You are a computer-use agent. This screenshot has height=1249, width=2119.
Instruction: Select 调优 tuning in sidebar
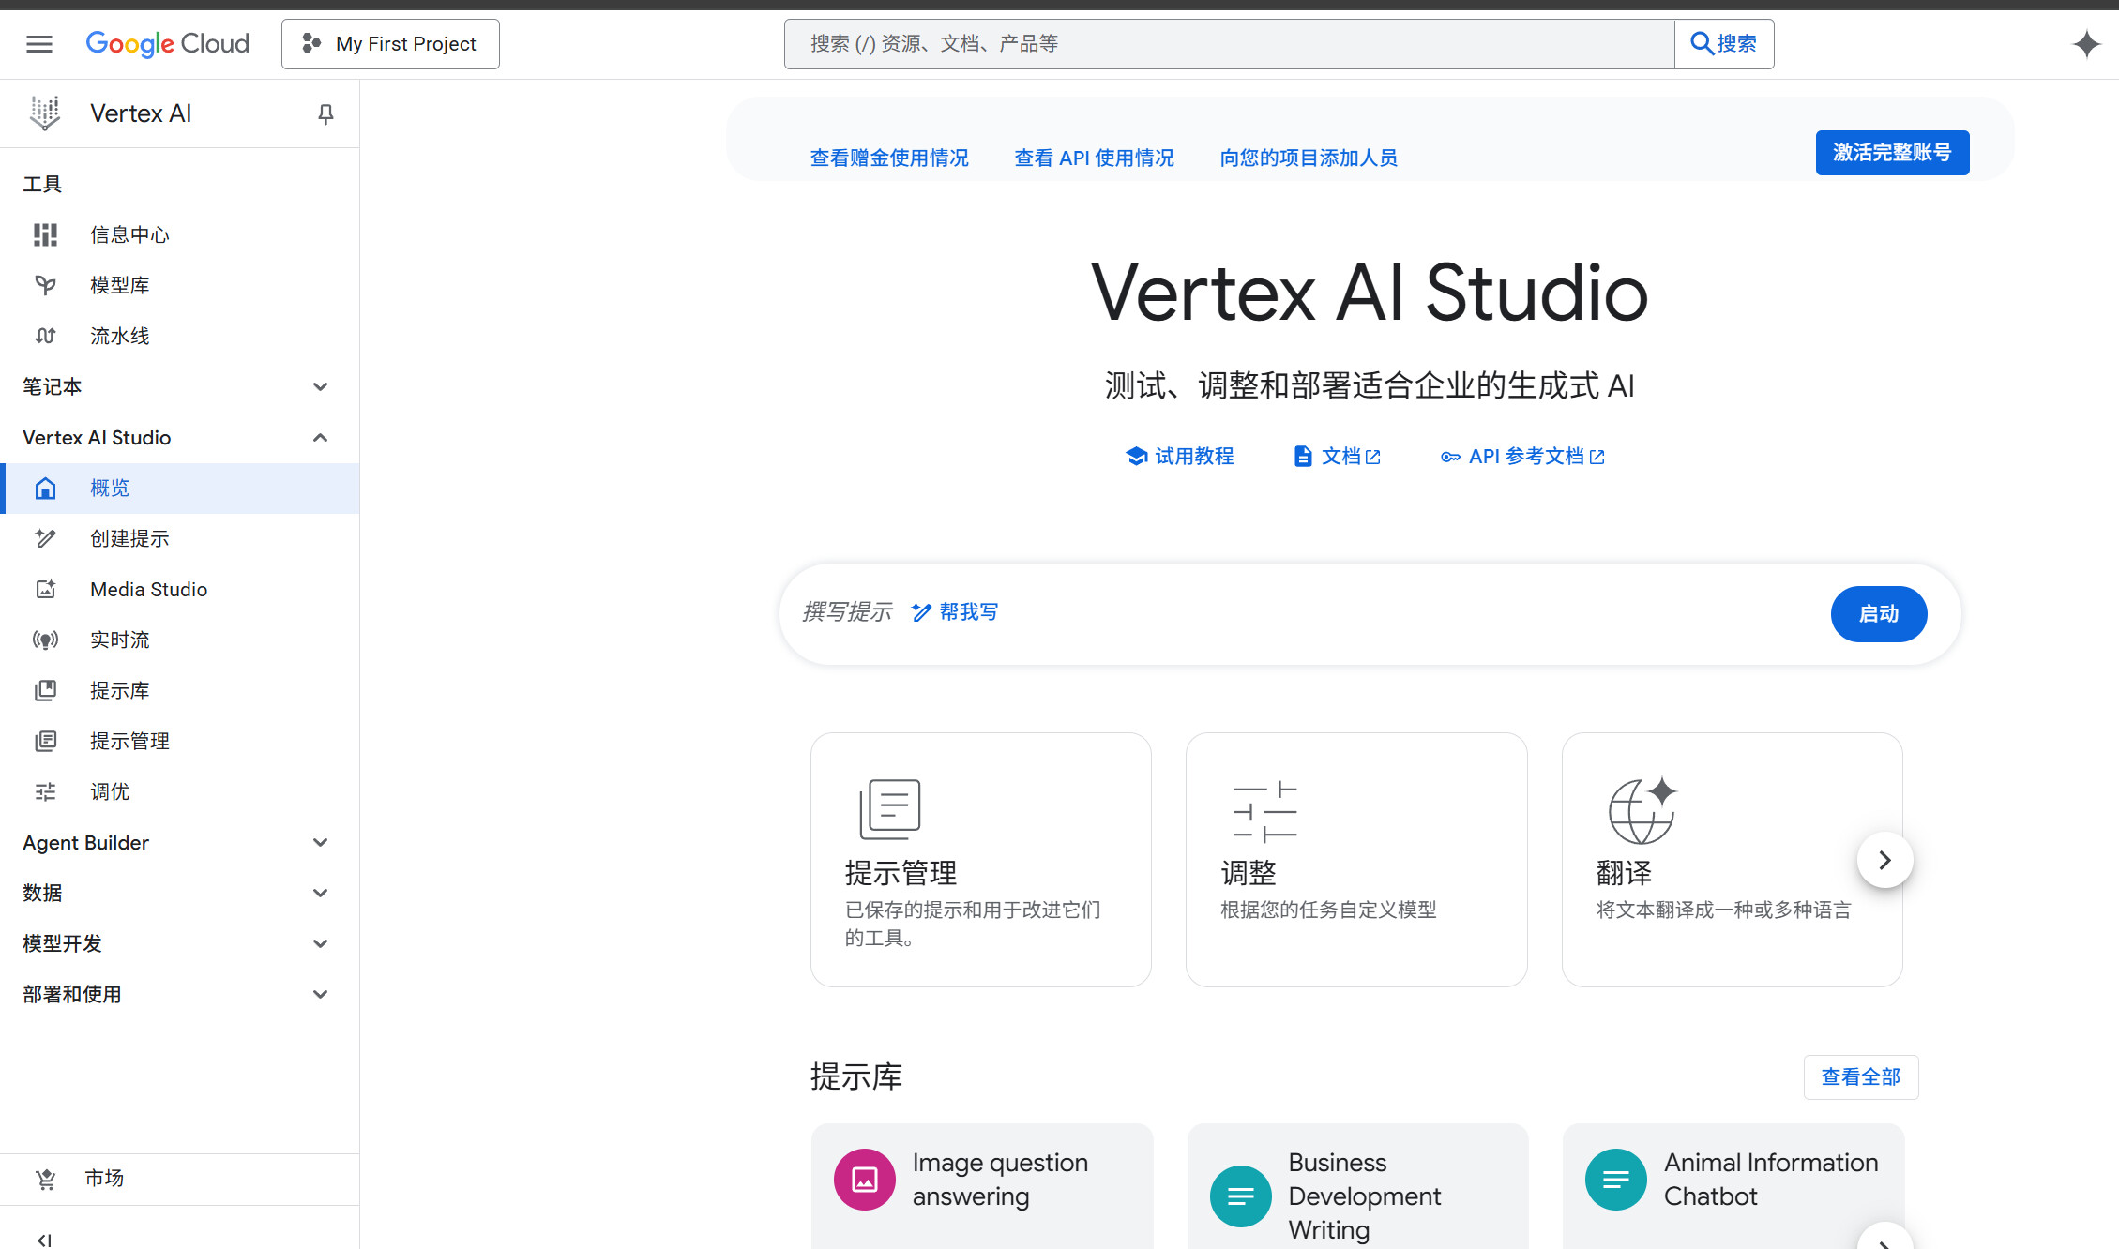pos(110,791)
